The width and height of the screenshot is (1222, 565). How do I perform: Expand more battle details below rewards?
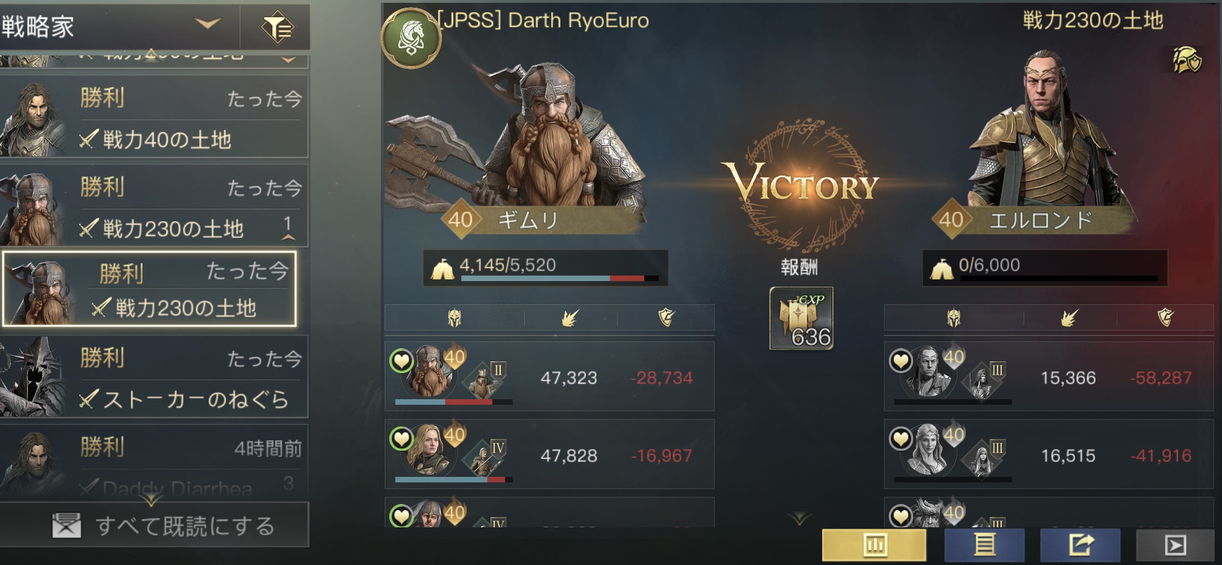(x=800, y=519)
